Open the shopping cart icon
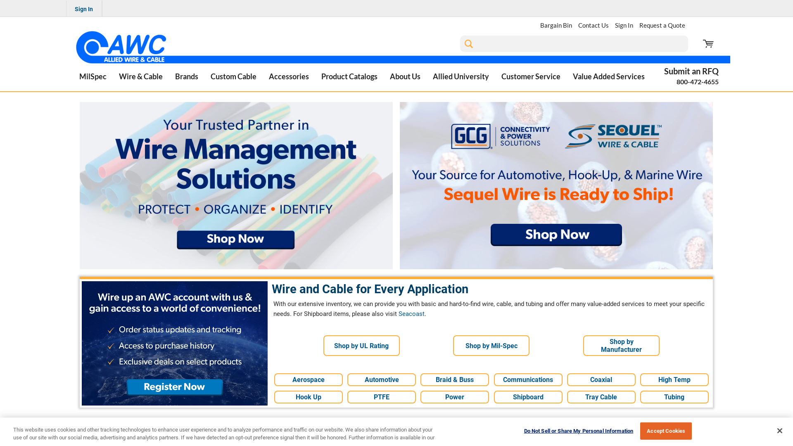This screenshot has height=446, width=793. (708, 44)
